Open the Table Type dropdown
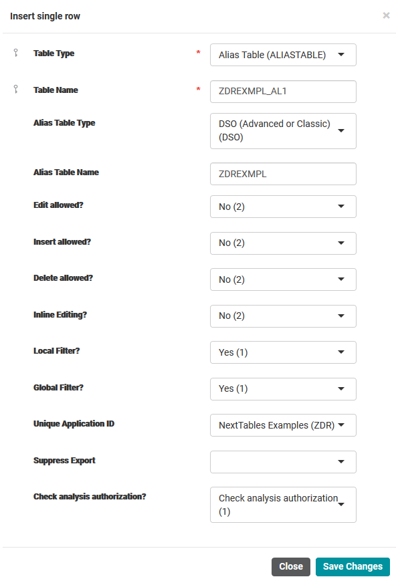The image size is (396, 583). tap(283, 55)
